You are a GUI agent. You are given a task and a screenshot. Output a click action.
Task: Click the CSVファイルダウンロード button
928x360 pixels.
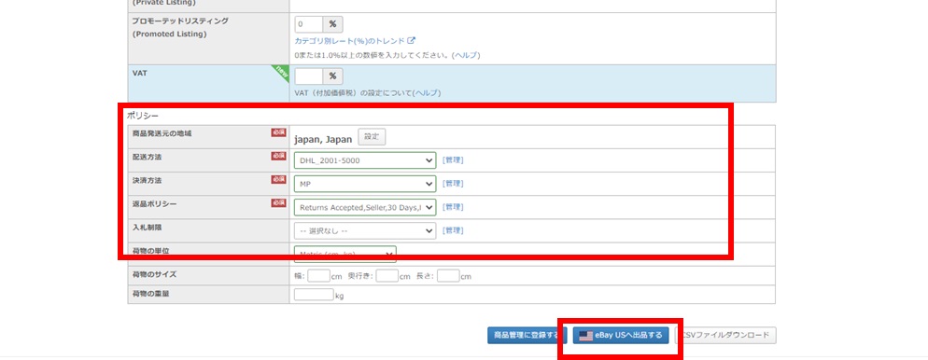[725, 336]
